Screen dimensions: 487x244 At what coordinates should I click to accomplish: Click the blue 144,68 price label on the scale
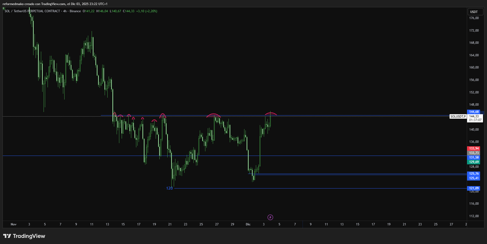point(473,111)
